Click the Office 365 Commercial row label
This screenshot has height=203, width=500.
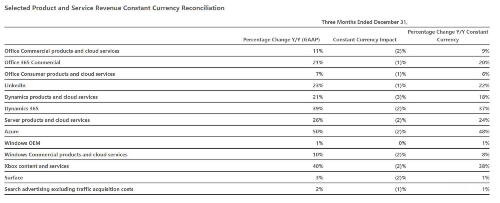(x=32, y=62)
